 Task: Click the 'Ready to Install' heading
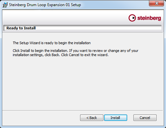tap(21, 28)
